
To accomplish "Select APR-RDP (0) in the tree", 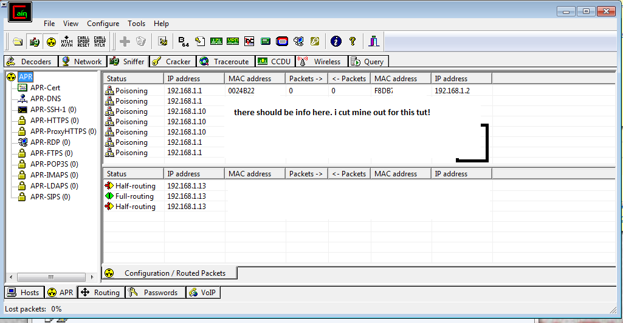I will pos(50,142).
